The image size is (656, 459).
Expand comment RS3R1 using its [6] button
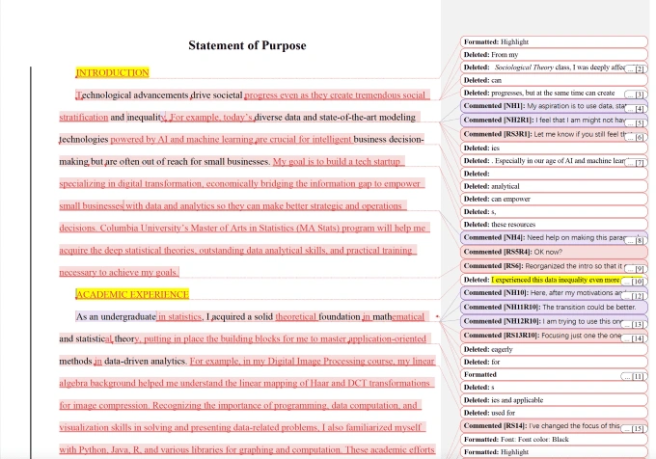click(x=636, y=137)
